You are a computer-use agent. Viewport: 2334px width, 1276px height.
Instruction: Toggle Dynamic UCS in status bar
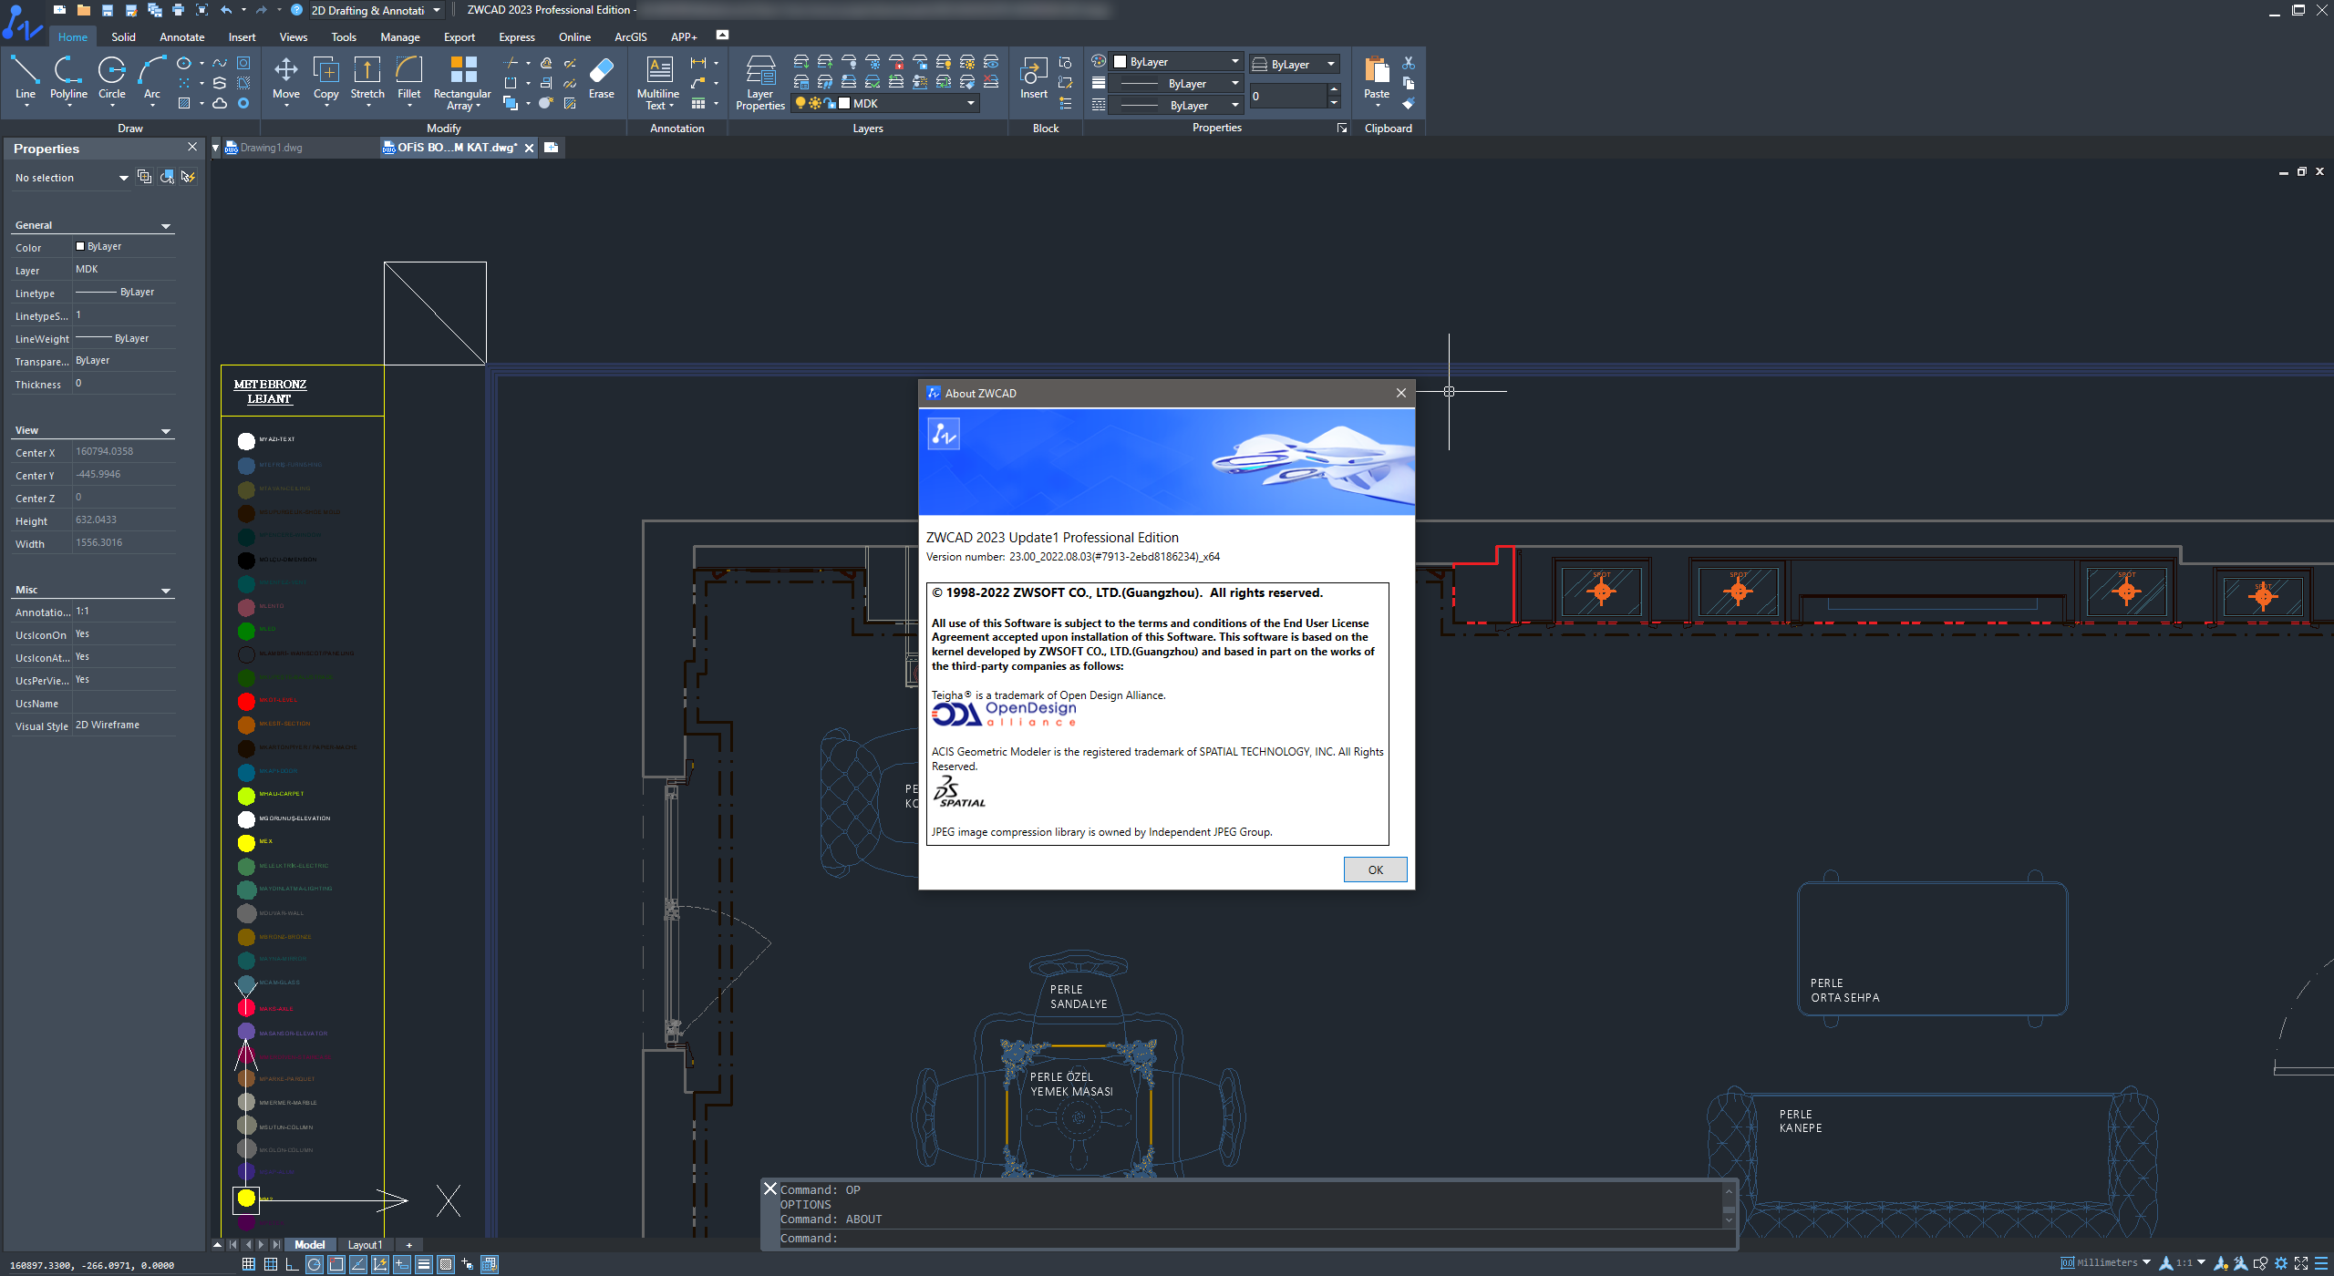coord(380,1264)
